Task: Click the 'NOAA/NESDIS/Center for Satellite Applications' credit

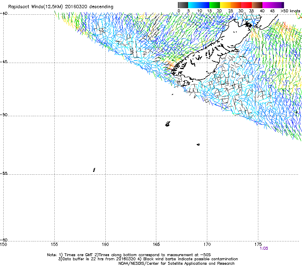Action: tap(176, 264)
